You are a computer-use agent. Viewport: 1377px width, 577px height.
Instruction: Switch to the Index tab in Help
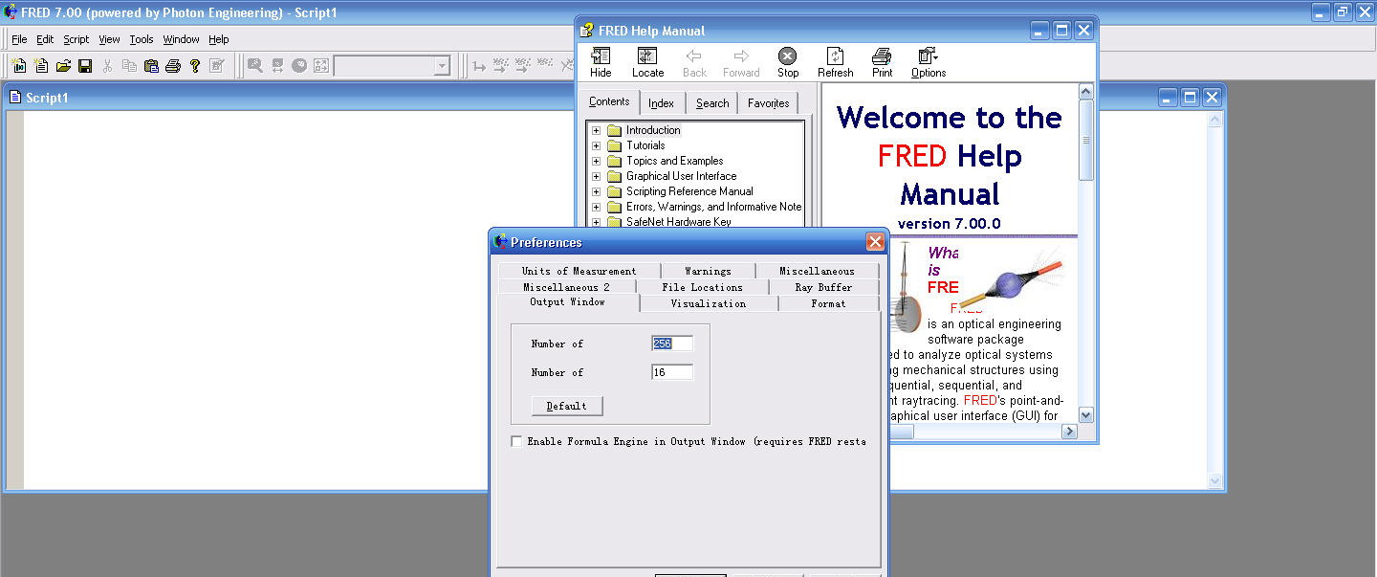[x=661, y=103]
